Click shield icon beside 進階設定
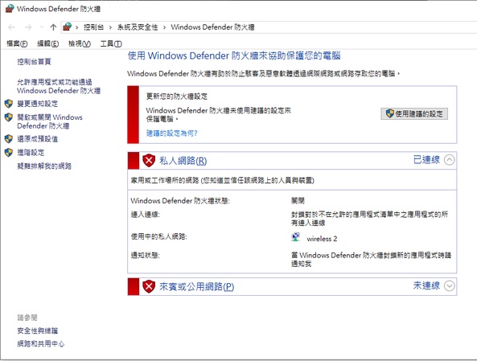Viewport: 477px width, 361px height. coord(9,153)
